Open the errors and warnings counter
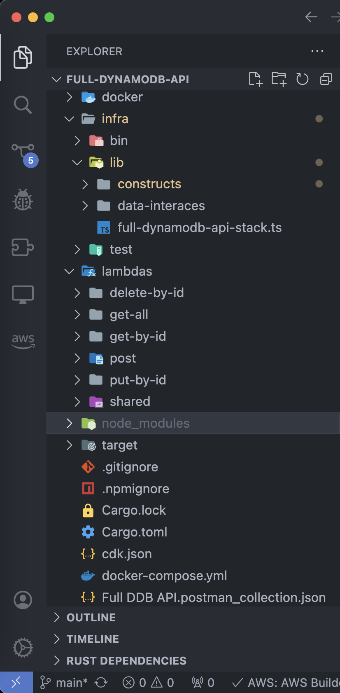The width and height of the screenshot is (340, 693). 147,682
